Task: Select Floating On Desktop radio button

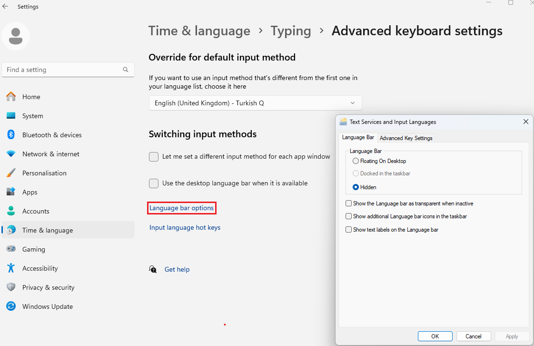Action: coord(356,161)
